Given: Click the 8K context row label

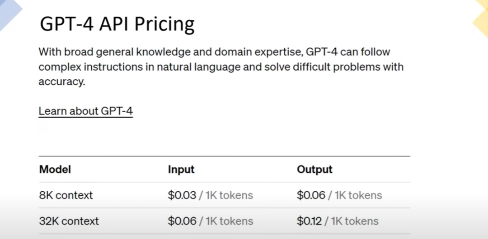Looking at the screenshot, I should pos(66,195).
